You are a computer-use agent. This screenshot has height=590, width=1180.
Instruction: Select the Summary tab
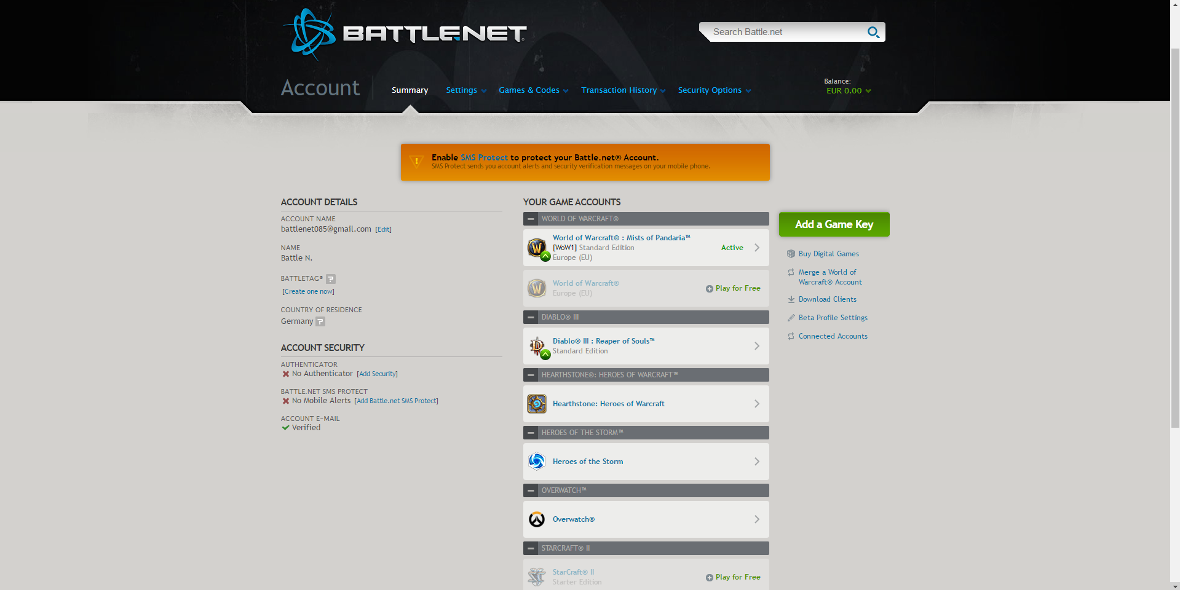pos(410,90)
